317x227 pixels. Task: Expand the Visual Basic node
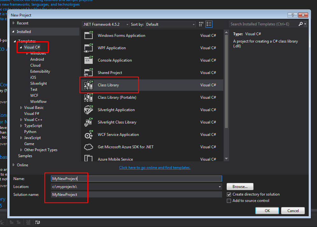point(21,108)
